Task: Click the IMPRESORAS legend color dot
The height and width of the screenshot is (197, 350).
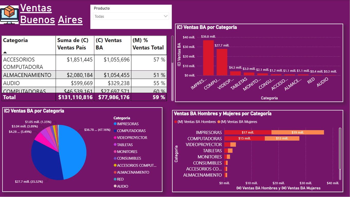Action: (x=115, y=124)
